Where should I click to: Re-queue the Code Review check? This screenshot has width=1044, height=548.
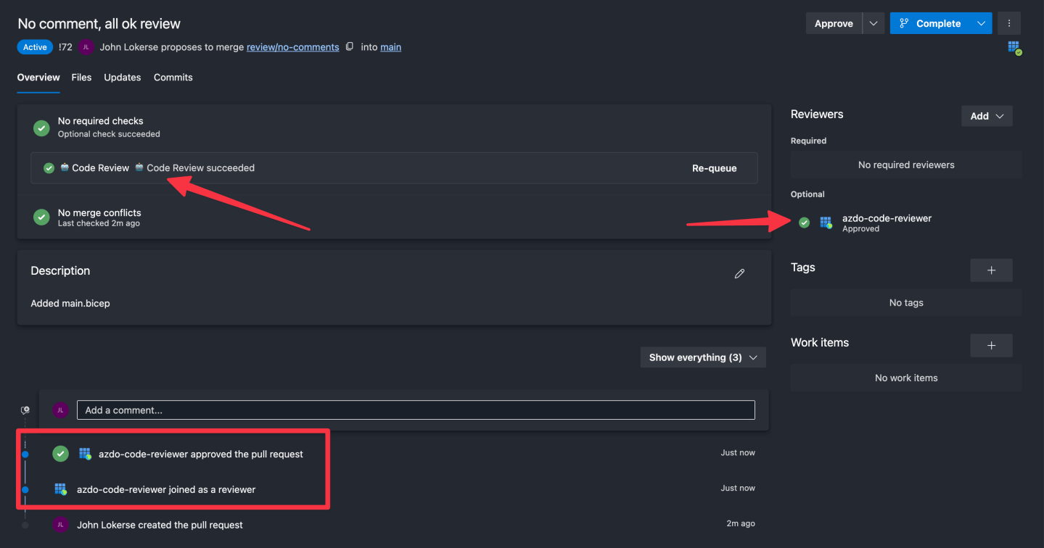point(714,167)
